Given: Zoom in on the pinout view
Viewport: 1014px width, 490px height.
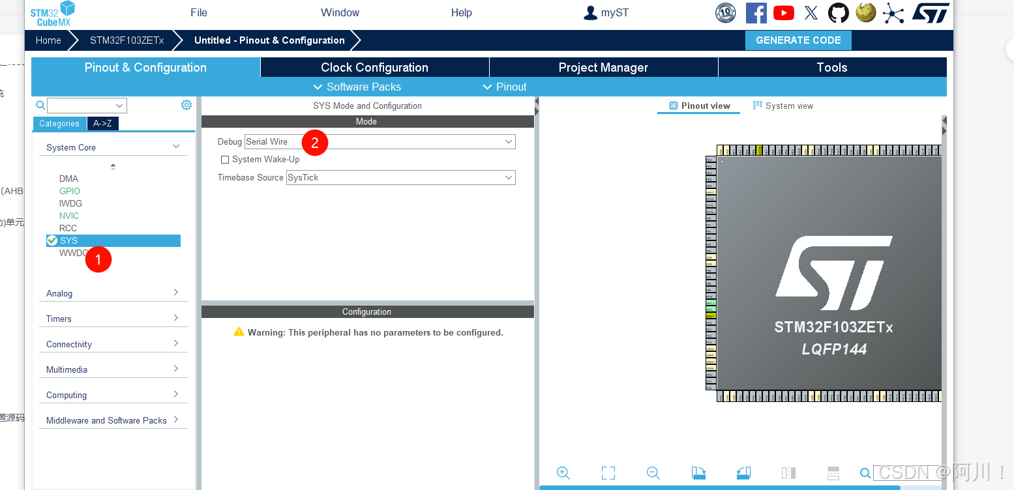Looking at the screenshot, I should point(563,473).
